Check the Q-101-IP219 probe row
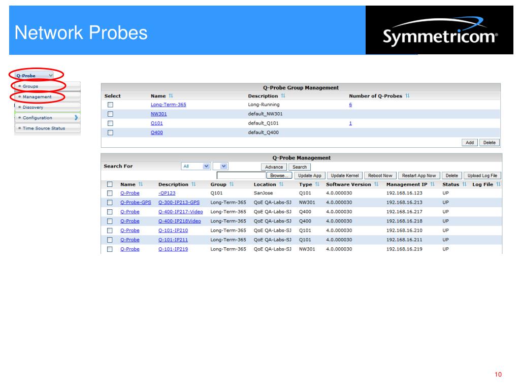Viewport: 520px width, 390px height. pos(110,249)
